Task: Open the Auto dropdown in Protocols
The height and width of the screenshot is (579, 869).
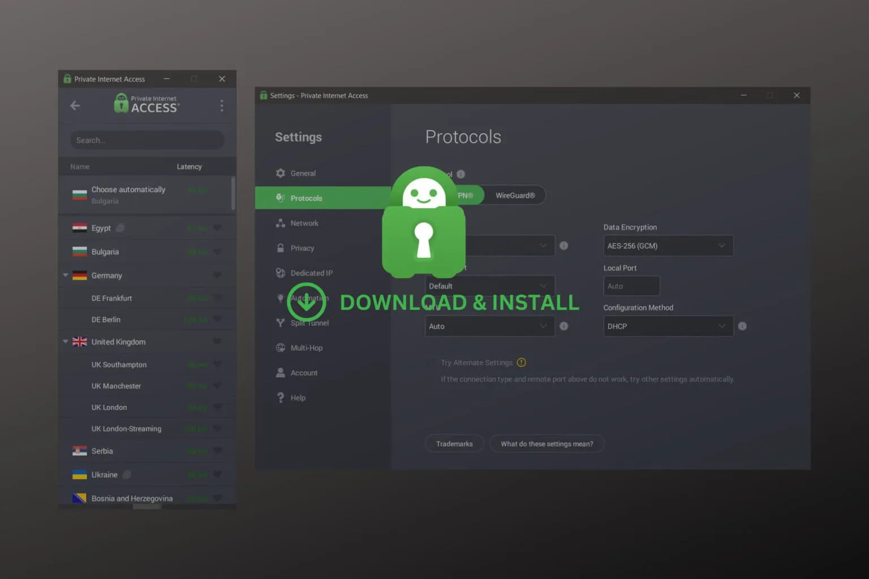Action: click(490, 326)
